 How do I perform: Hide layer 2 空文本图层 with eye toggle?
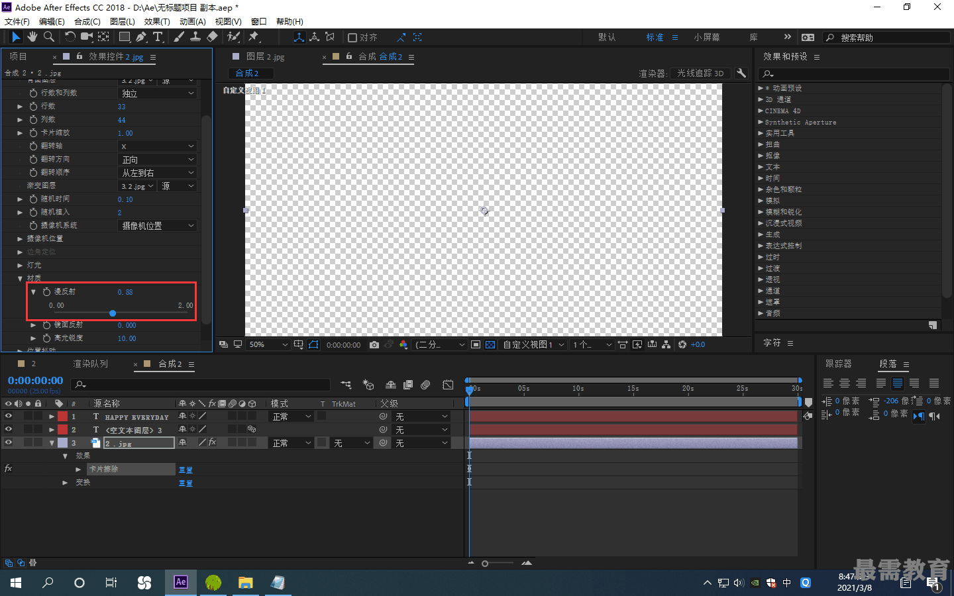pos(9,429)
